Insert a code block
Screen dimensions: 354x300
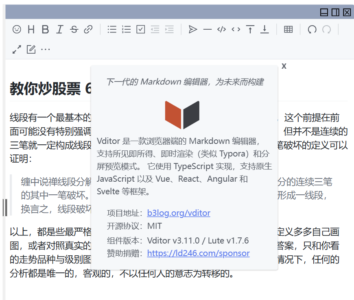[x=221, y=29]
